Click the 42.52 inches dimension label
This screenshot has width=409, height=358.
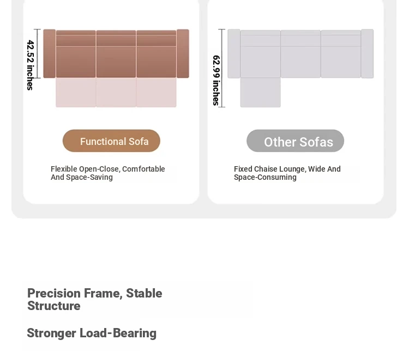(x=31, y=65)
